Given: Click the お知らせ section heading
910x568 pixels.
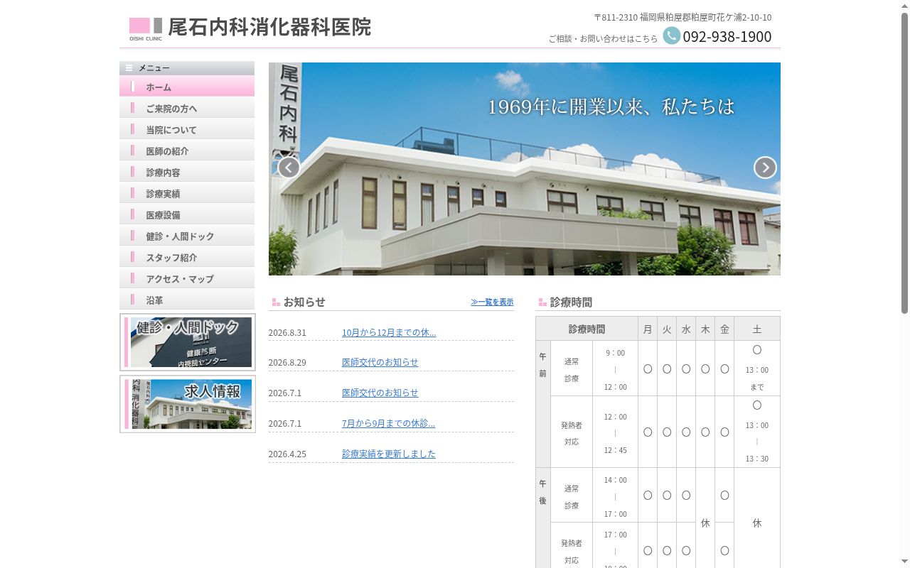Looking at the screenshot, I should point(304,302).
